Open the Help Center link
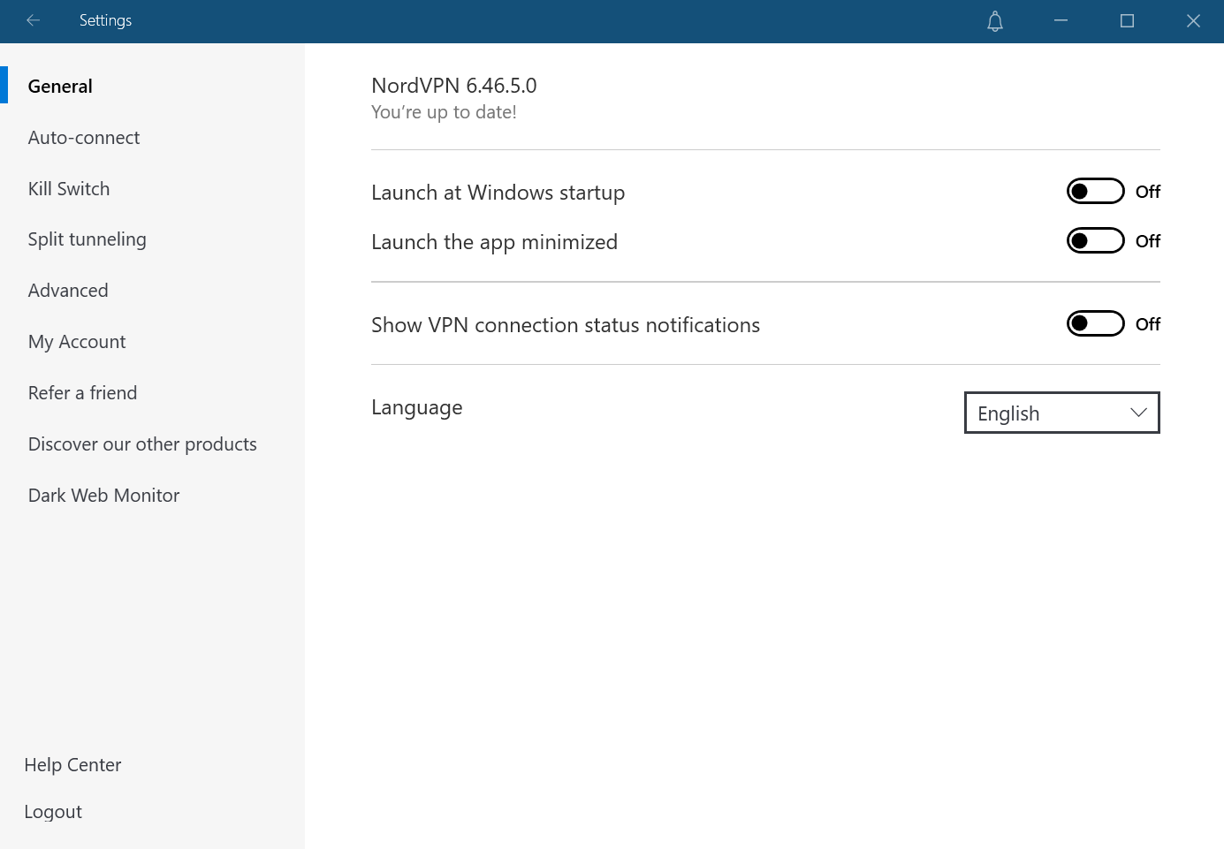Viewport: 1224px width, 849px height. tap(72, 765)
